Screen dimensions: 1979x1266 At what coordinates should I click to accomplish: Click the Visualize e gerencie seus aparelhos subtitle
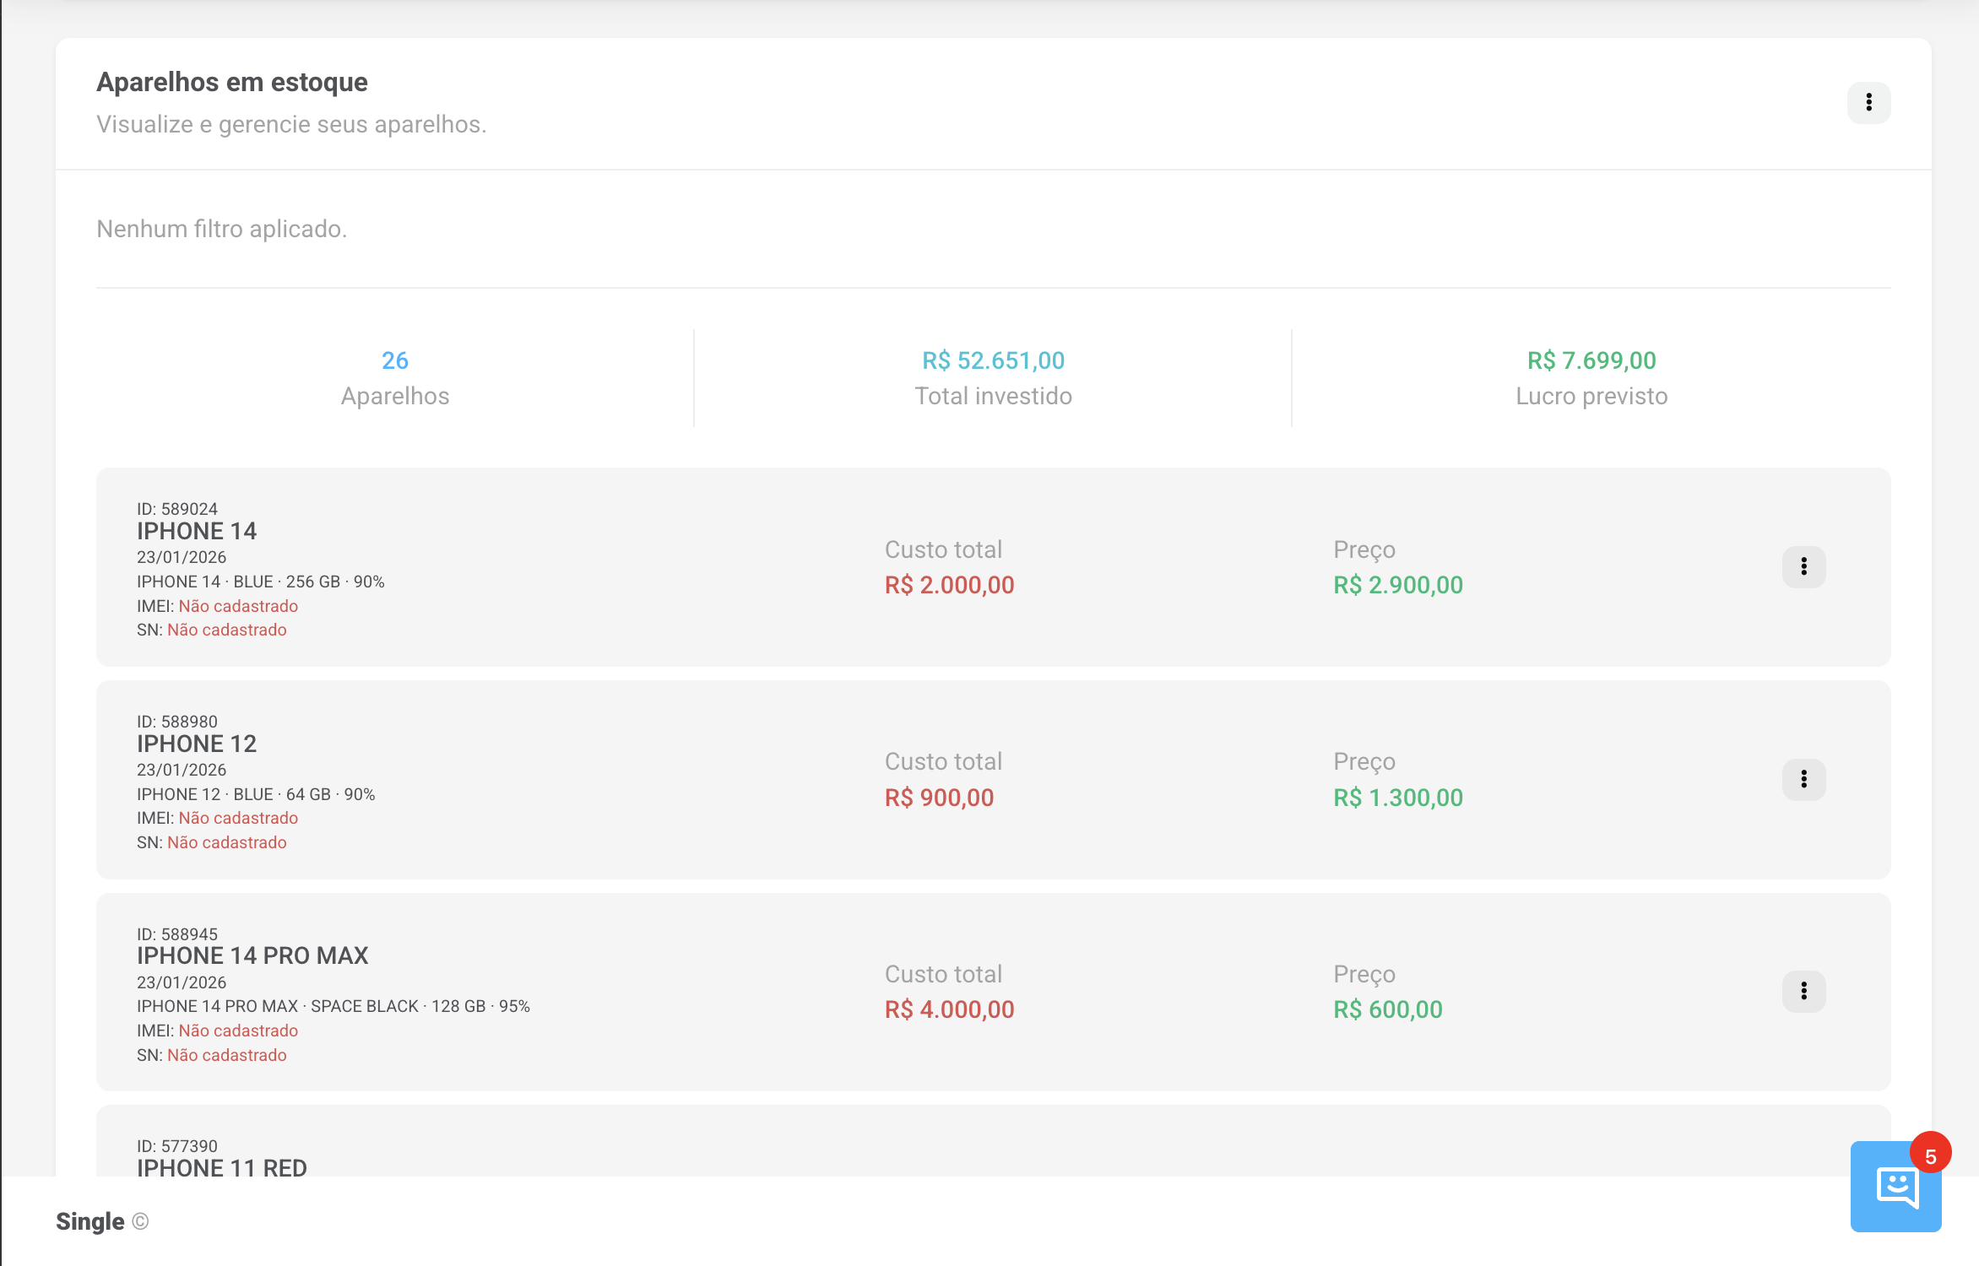click(291, 124)
